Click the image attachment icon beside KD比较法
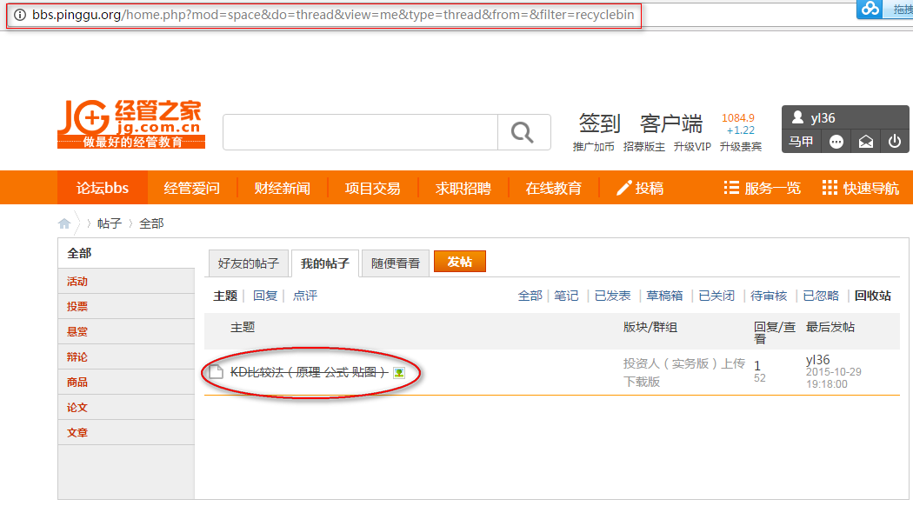The image size is (913, 506). (x=399, y=373)
